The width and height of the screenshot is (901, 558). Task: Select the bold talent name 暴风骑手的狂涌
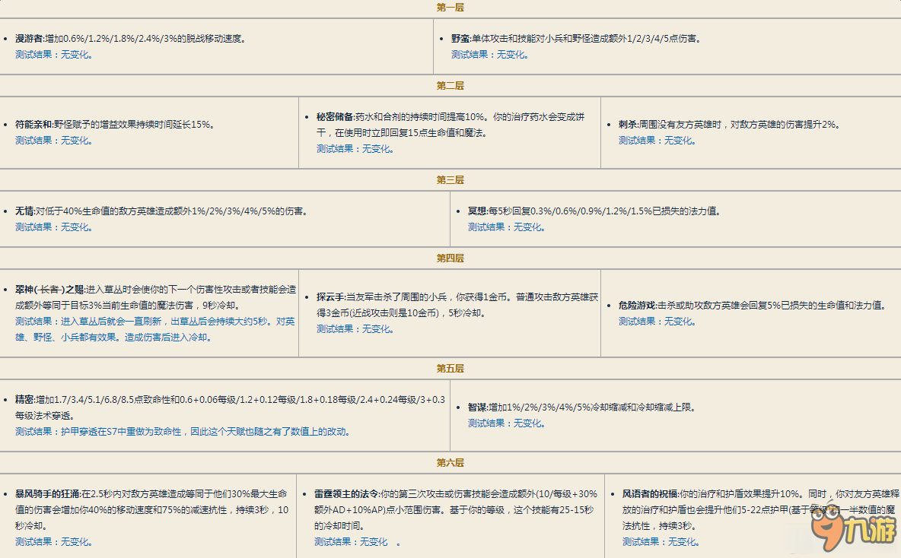coord(48,493)
